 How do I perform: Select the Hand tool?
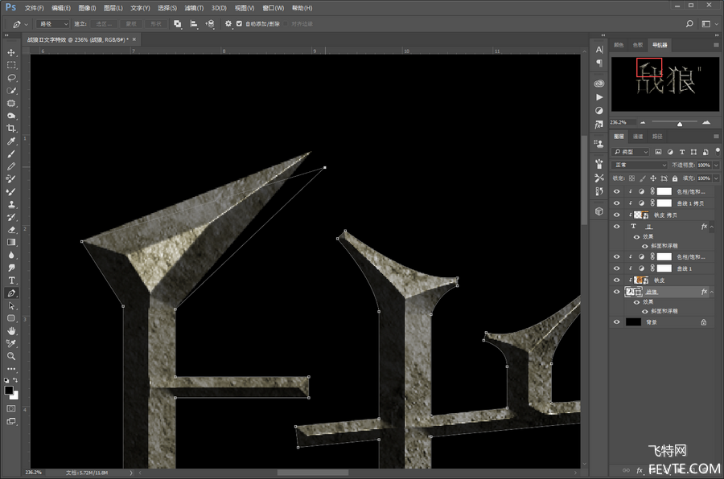[11, 331]
